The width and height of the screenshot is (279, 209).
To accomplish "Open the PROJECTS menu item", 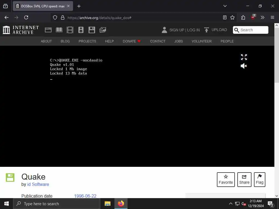I will [87, 41].
